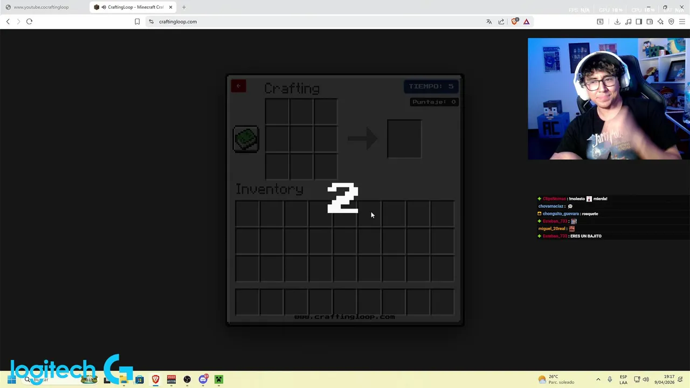The height and width of the screenshot is (388, 690).
Task: Open the Voicemeeter taskbar icon
Action: [x=171, y=379]
